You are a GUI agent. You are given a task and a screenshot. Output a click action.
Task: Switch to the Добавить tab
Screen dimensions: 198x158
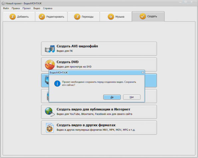pos(19,17)
